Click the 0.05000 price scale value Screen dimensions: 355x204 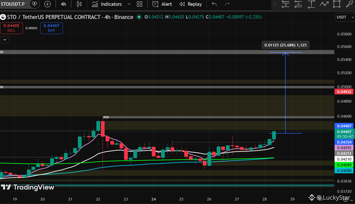pyautogui.click(x=344, y=87)
